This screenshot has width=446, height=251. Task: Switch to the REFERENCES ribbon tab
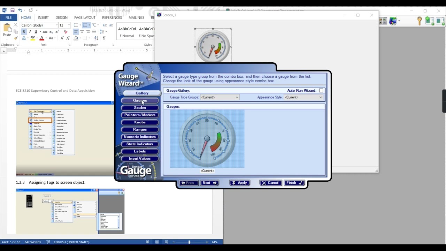pos(112,17)
